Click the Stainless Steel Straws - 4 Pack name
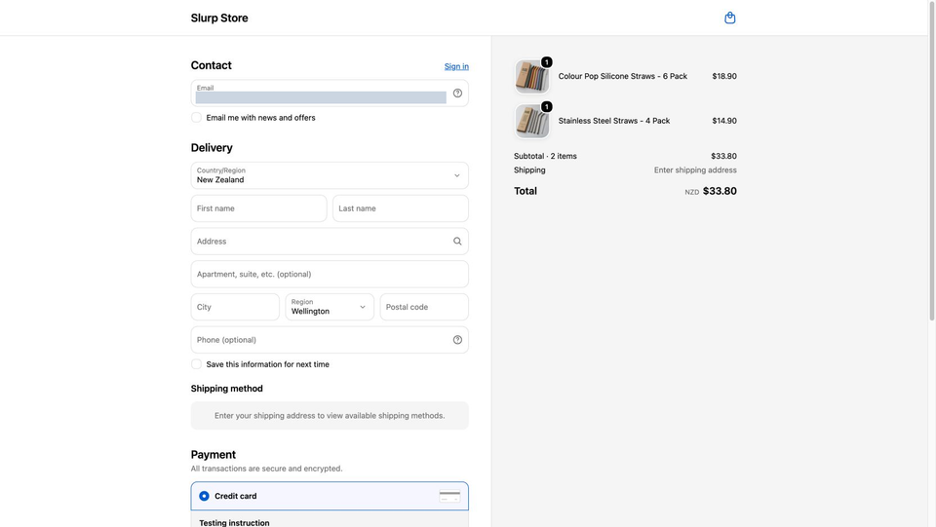The height and width of the screenshot is (527, 936). click(x=613, y=121)
